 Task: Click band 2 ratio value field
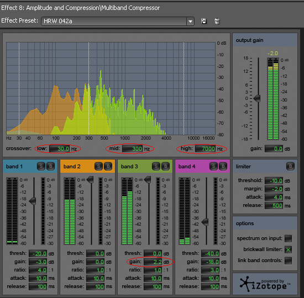pos(95,270)
